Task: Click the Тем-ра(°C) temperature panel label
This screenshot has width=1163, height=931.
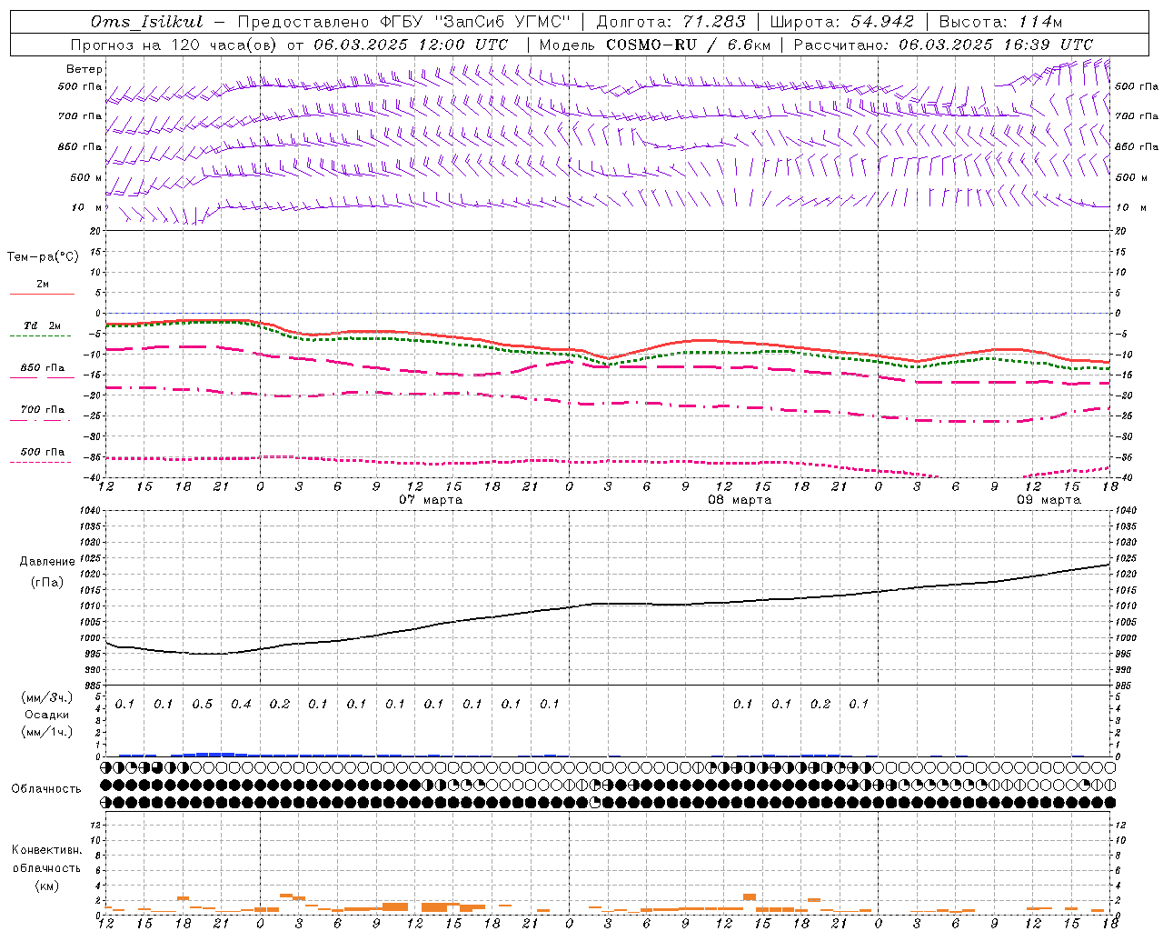Action: coord(43,257)
